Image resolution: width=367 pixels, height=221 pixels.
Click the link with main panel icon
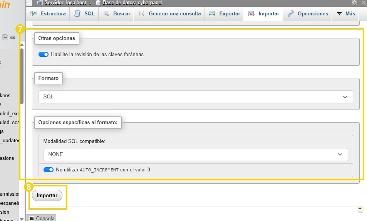tap(13, 37)
